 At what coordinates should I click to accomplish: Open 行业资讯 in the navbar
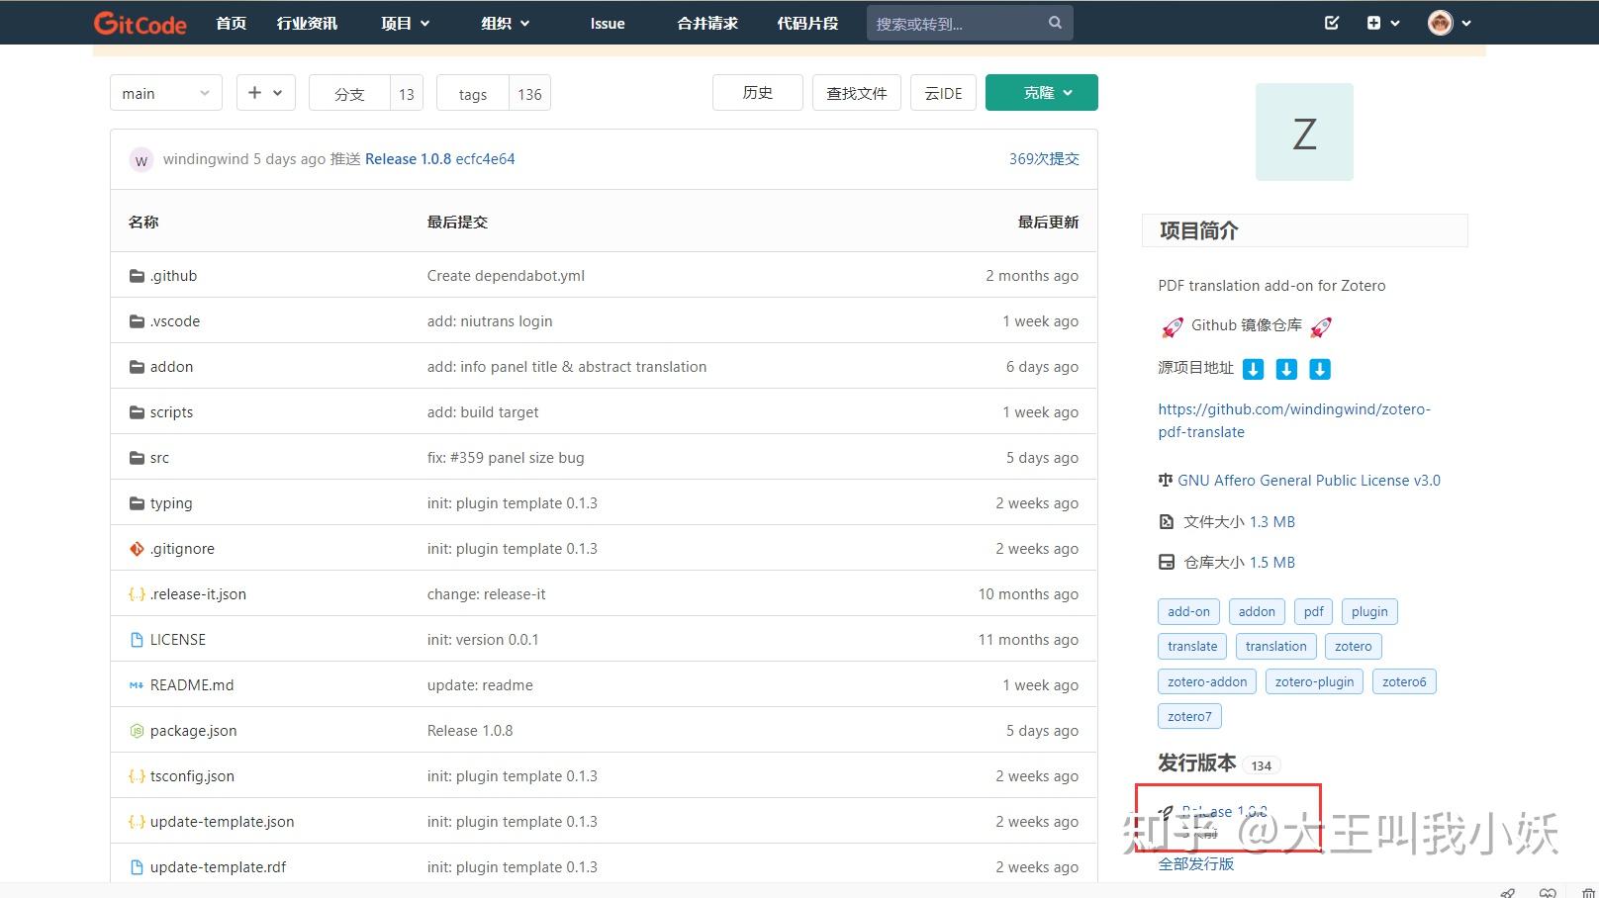[x=307, y=23]
